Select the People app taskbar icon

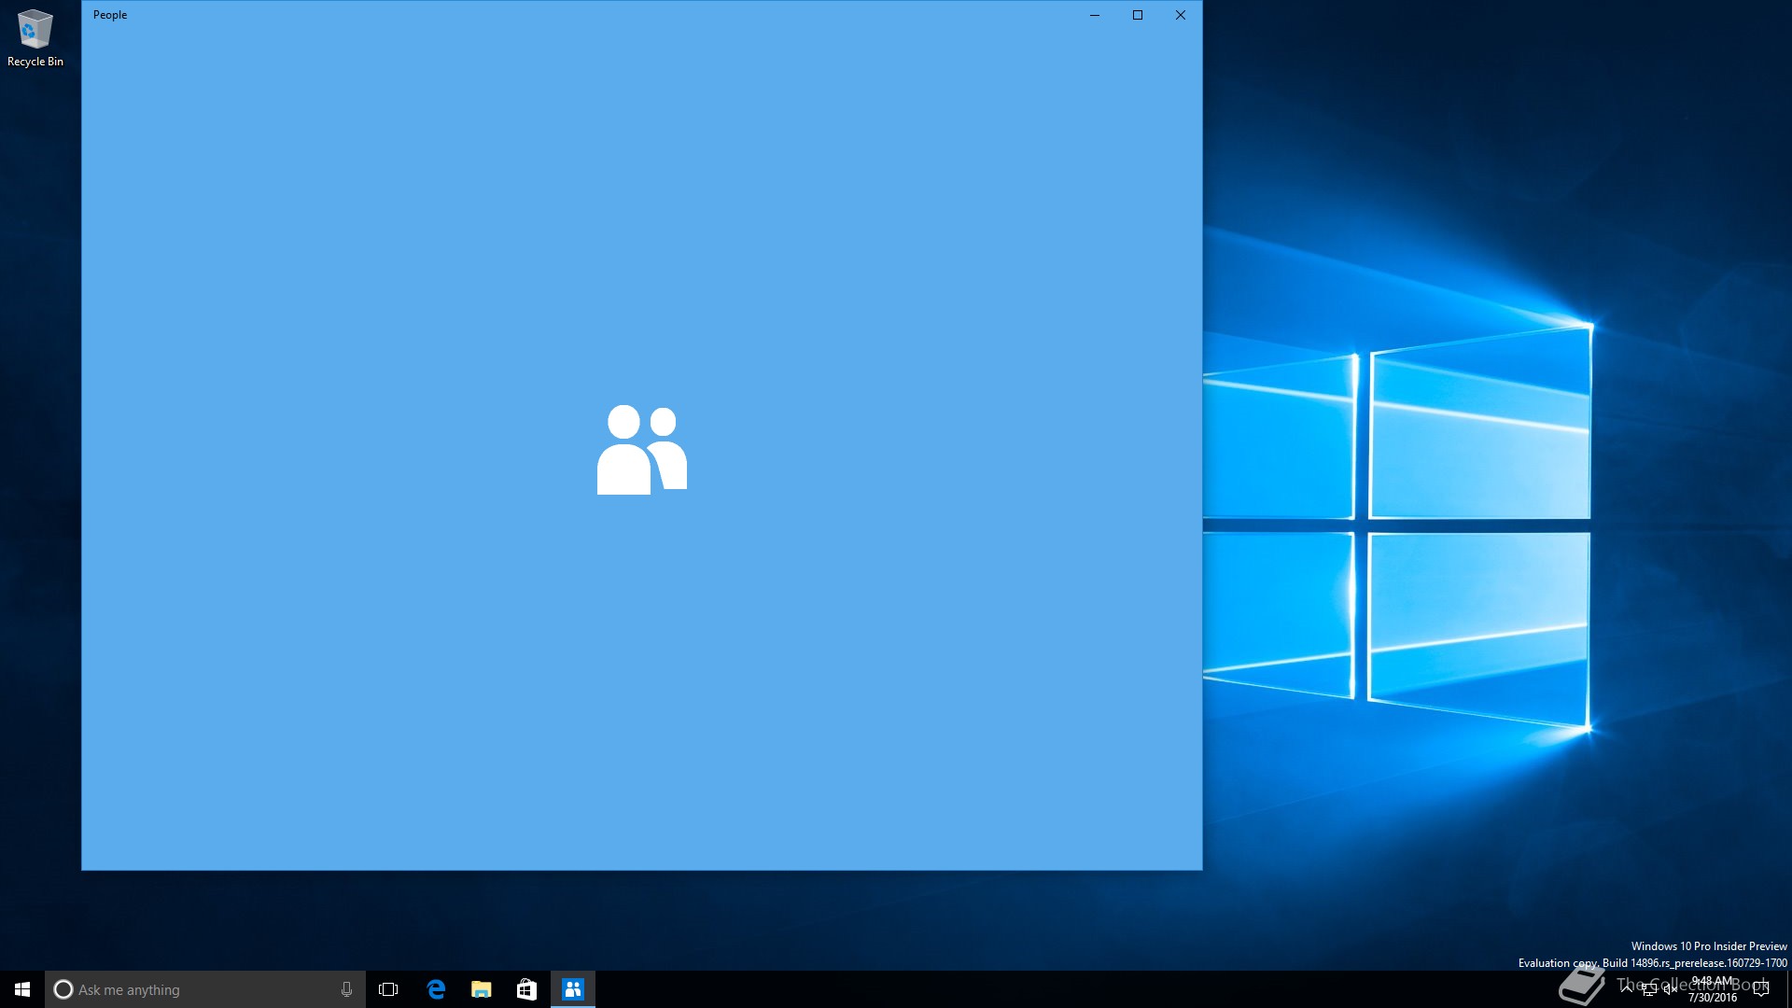573,989
